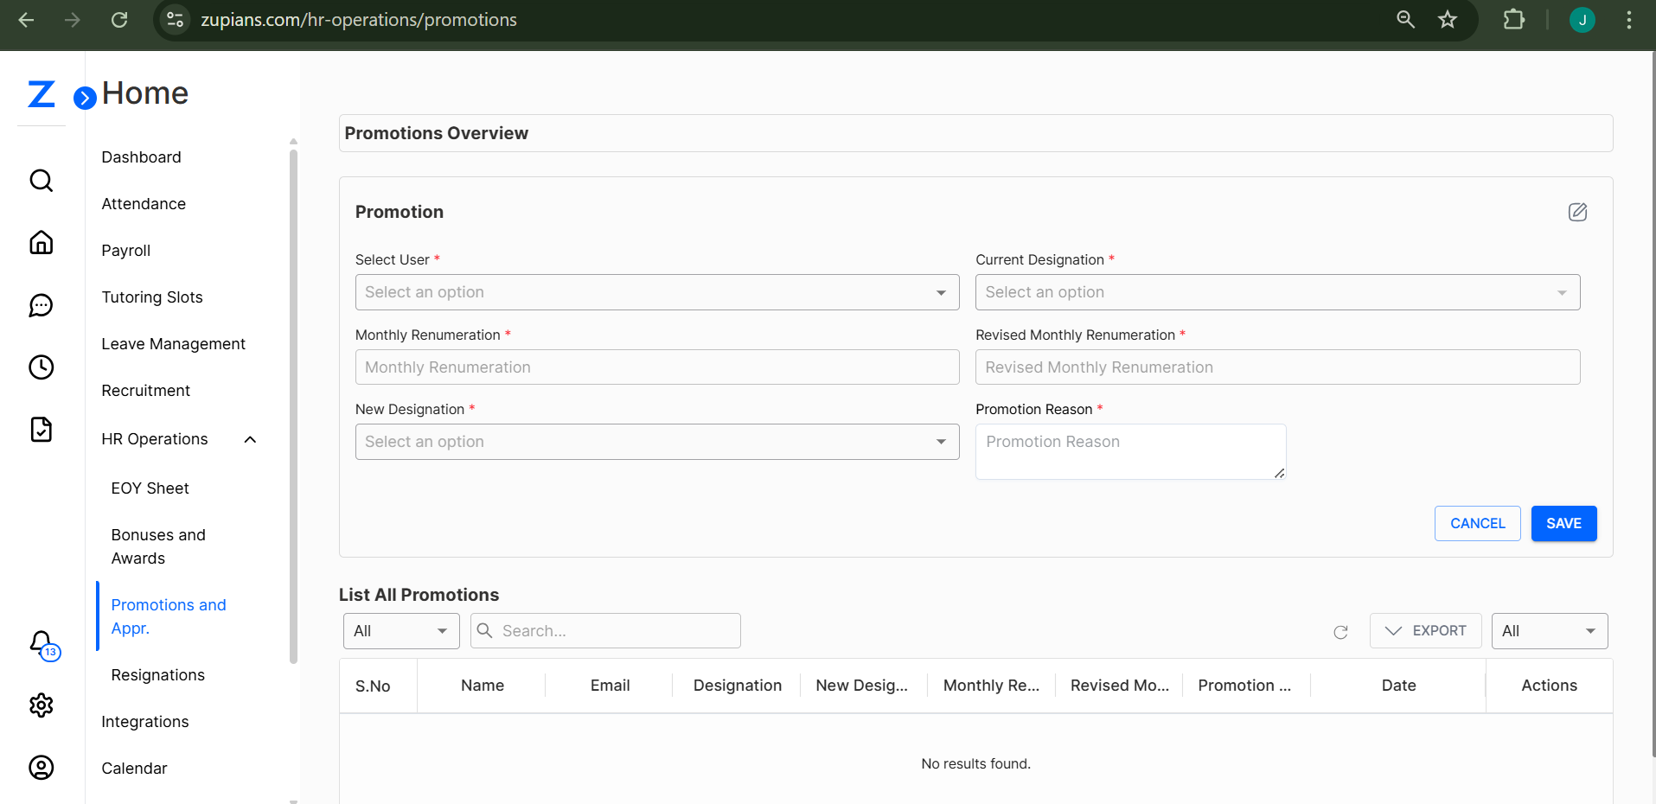Click the SAVE button
The image size is (1656, 804).
coord(1563,523)
